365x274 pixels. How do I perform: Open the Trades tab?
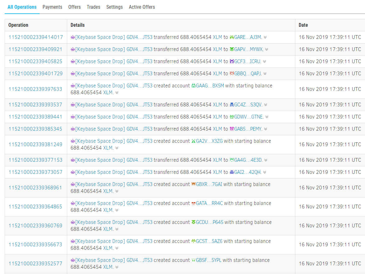click(94, 7)
